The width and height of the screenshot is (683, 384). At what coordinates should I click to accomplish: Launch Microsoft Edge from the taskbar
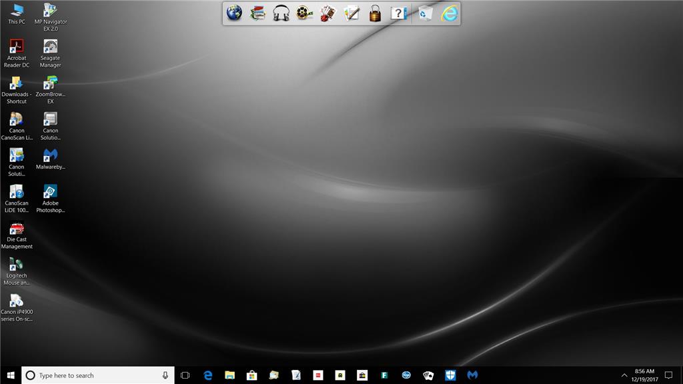[x=208, y=375]
